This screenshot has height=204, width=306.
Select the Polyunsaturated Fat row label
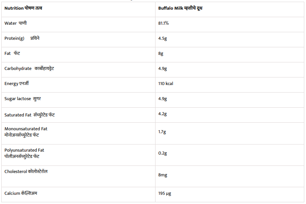coord(24,153)
